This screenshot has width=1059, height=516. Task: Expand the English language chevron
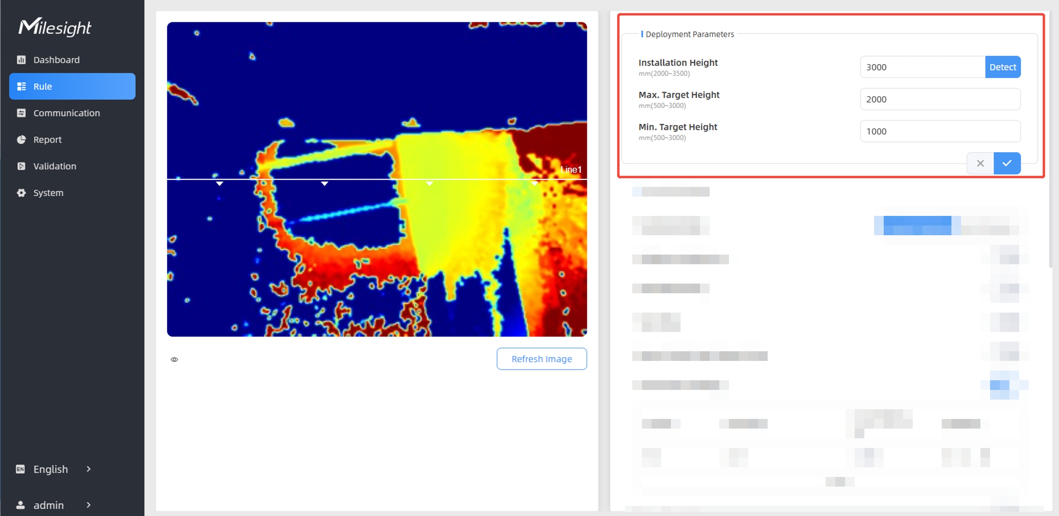88,469
